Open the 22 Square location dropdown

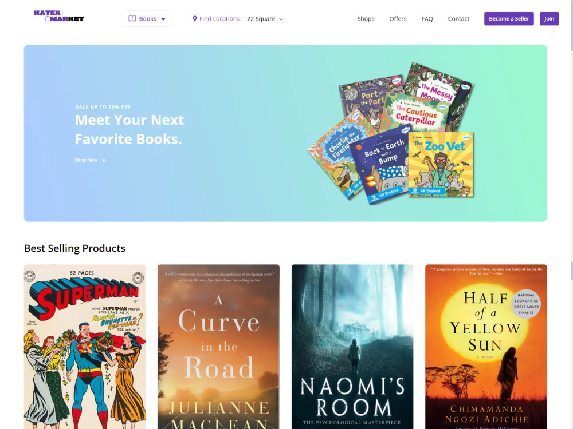click(265, 19)
